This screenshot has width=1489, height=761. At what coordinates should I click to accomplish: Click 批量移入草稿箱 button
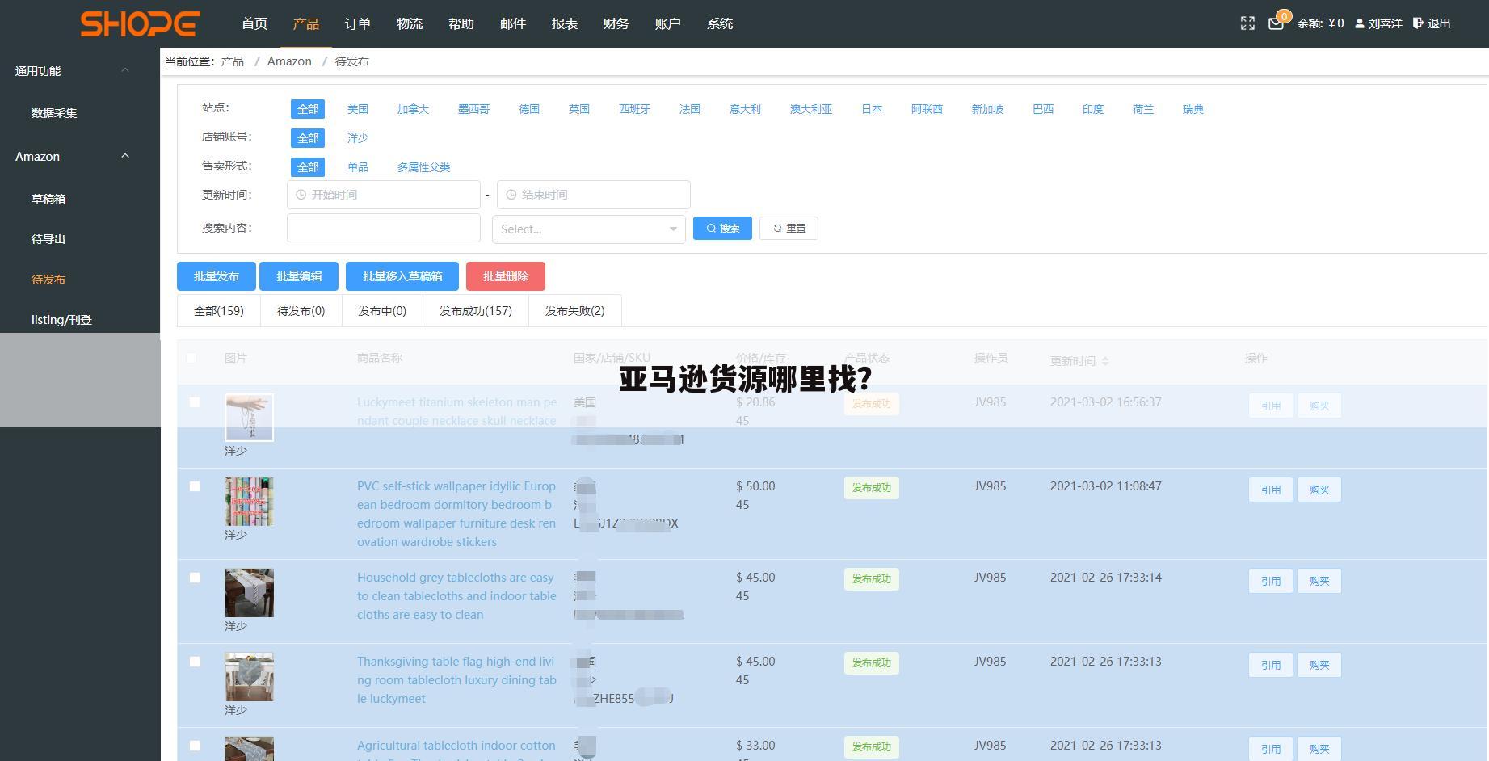click(x=402, y=276)
